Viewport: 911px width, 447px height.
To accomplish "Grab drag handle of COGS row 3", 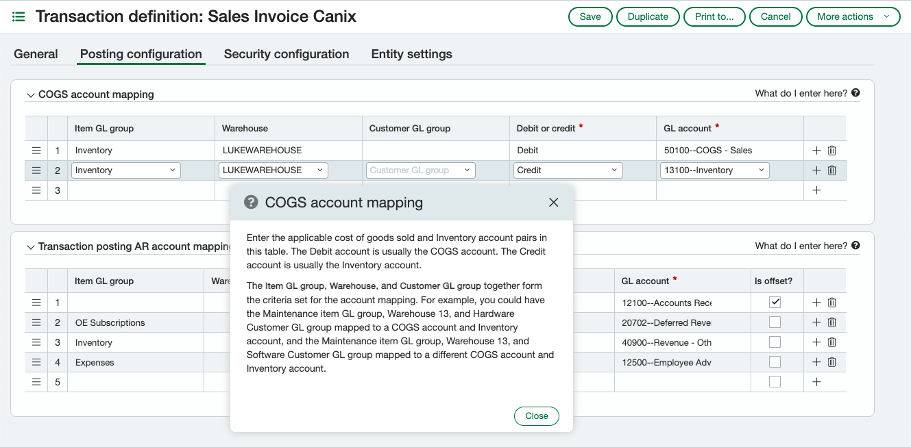I will [x=36, y=190].
